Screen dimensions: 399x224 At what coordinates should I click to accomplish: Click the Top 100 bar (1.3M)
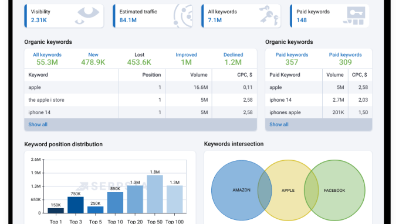[175, 199]
